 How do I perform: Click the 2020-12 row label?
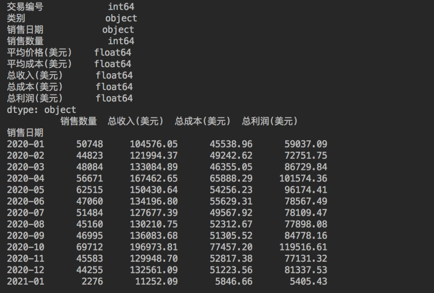click(25, 270)
